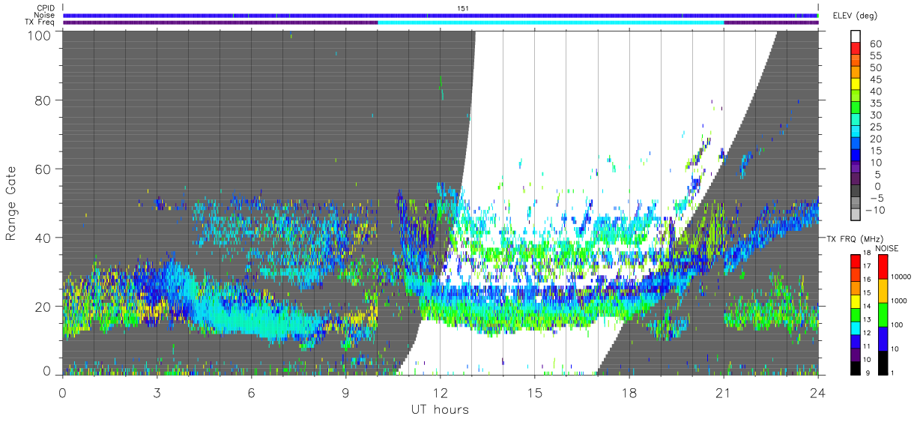Image resolution: width=920 pixels, height=425 pixels.
Task: Click UT hours tick label 6
Action: coord(252,392)
